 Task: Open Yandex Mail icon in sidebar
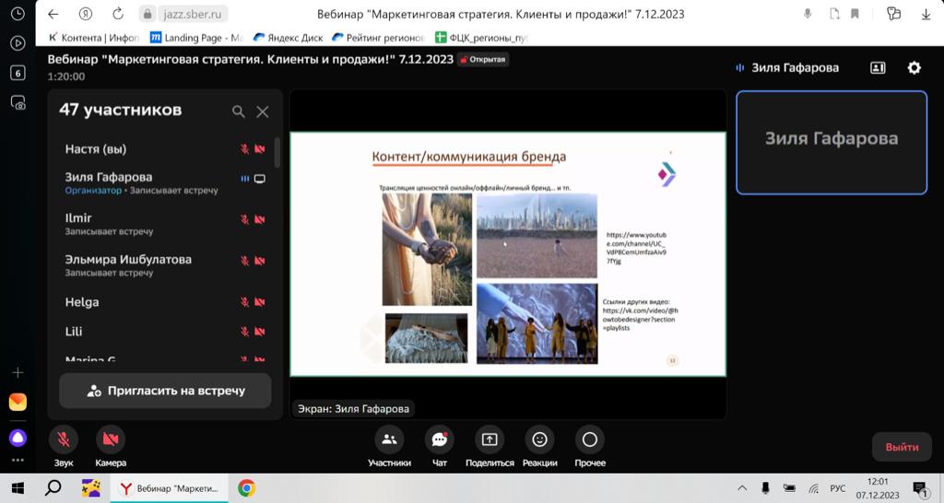click(x=18, y=402)
